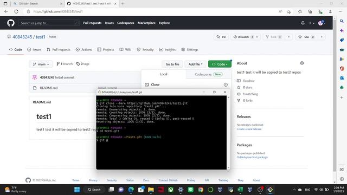Open the notifications bell icon
Image resolution: width=347 pixels, height=195 pixels.
[303, 23]
